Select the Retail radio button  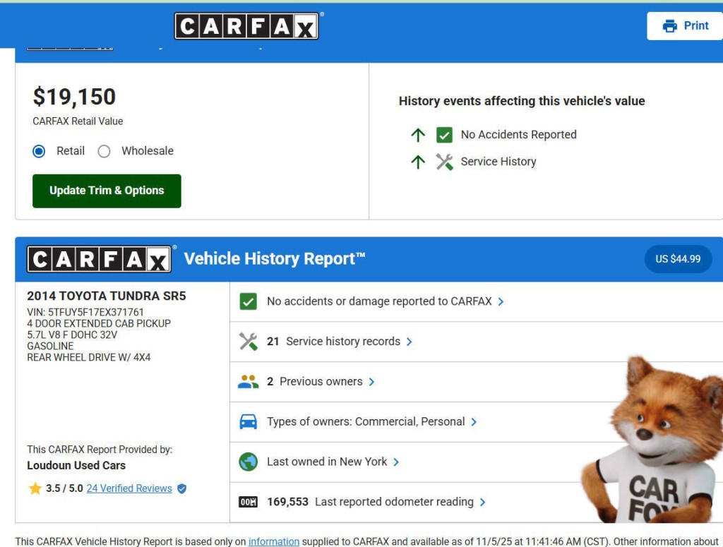tap(40, 151)
